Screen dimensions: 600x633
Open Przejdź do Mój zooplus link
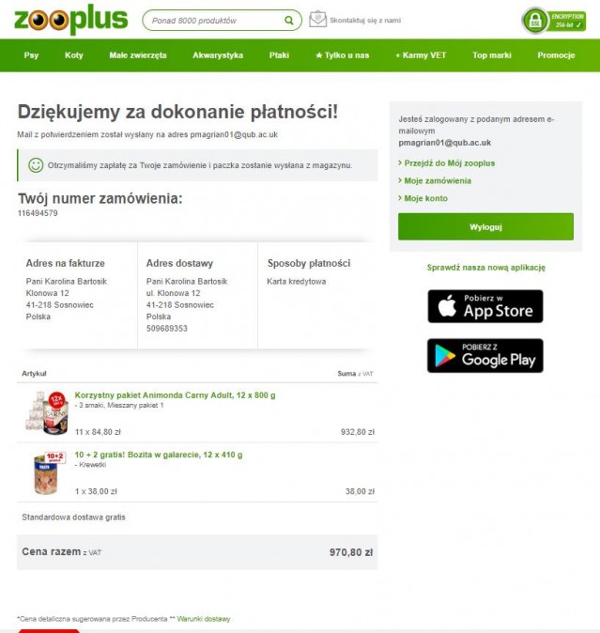(x=447, y=163)
